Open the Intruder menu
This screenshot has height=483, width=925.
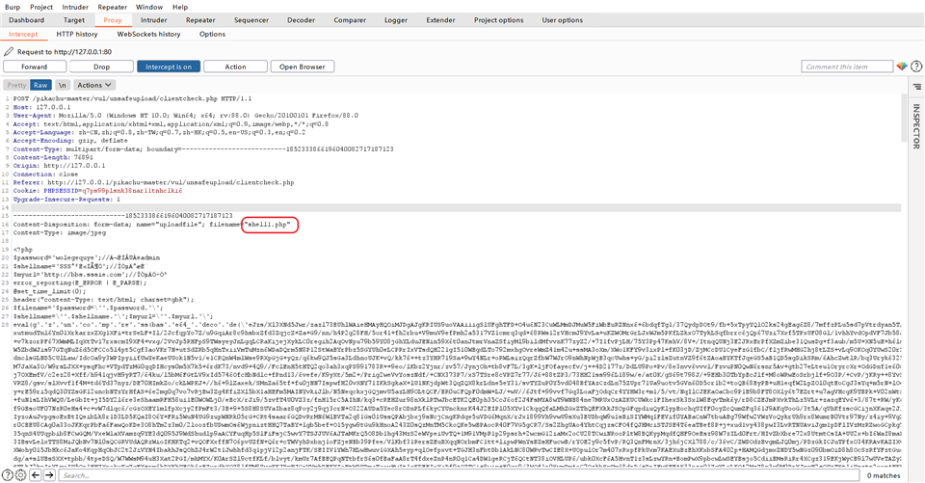coord(75,7)
